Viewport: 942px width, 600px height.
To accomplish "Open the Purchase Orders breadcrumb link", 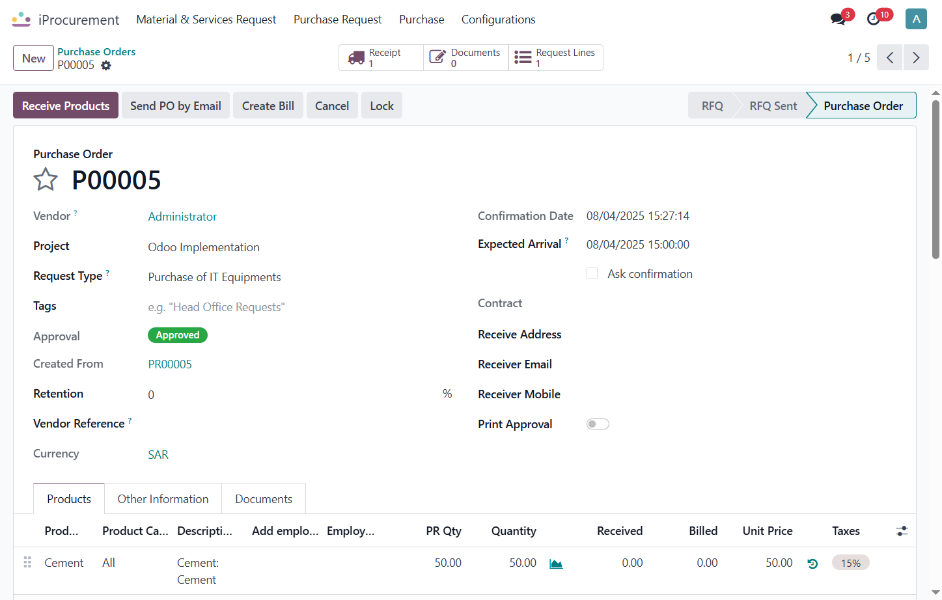I will (x=96, y=51).
